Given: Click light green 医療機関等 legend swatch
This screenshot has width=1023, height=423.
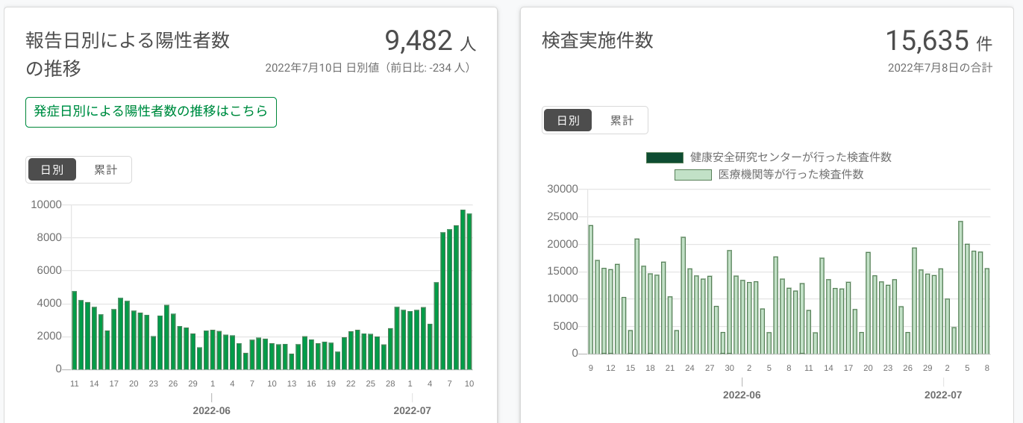Looking at the screenshot, I should [692, 175].
